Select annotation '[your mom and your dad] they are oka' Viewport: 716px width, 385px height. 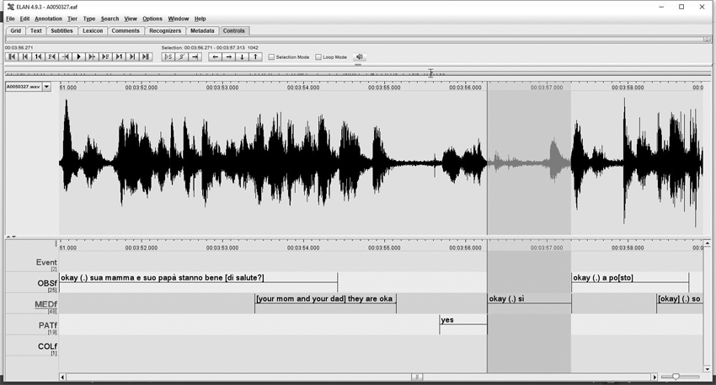pos(325,299)
